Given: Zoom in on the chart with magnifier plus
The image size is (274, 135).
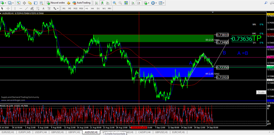Looking at the screenshot, I should tap(115, 3).
